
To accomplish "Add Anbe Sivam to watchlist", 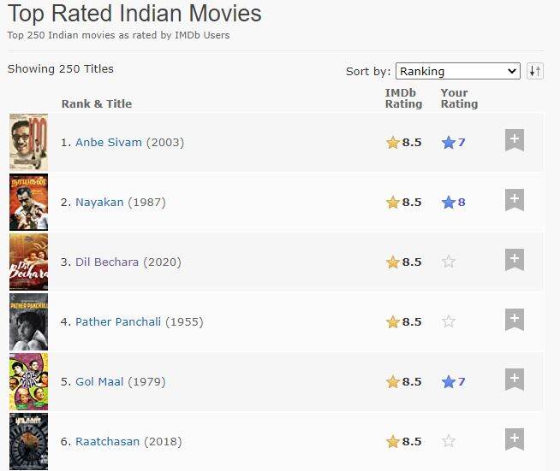I will click(515, 140).
